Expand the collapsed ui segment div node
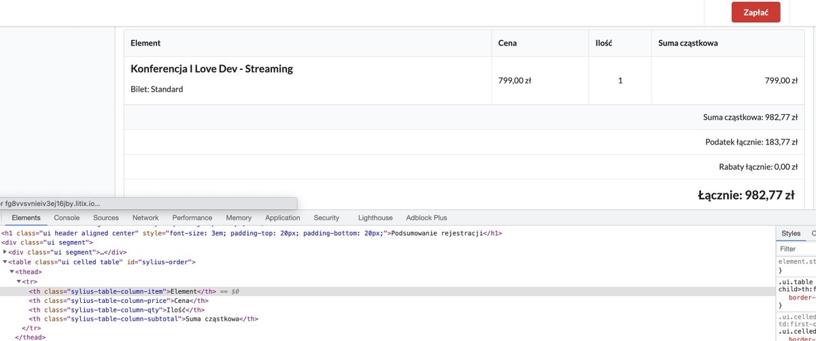816x341 pixels. pyautogui.click(x=5, y=252)
